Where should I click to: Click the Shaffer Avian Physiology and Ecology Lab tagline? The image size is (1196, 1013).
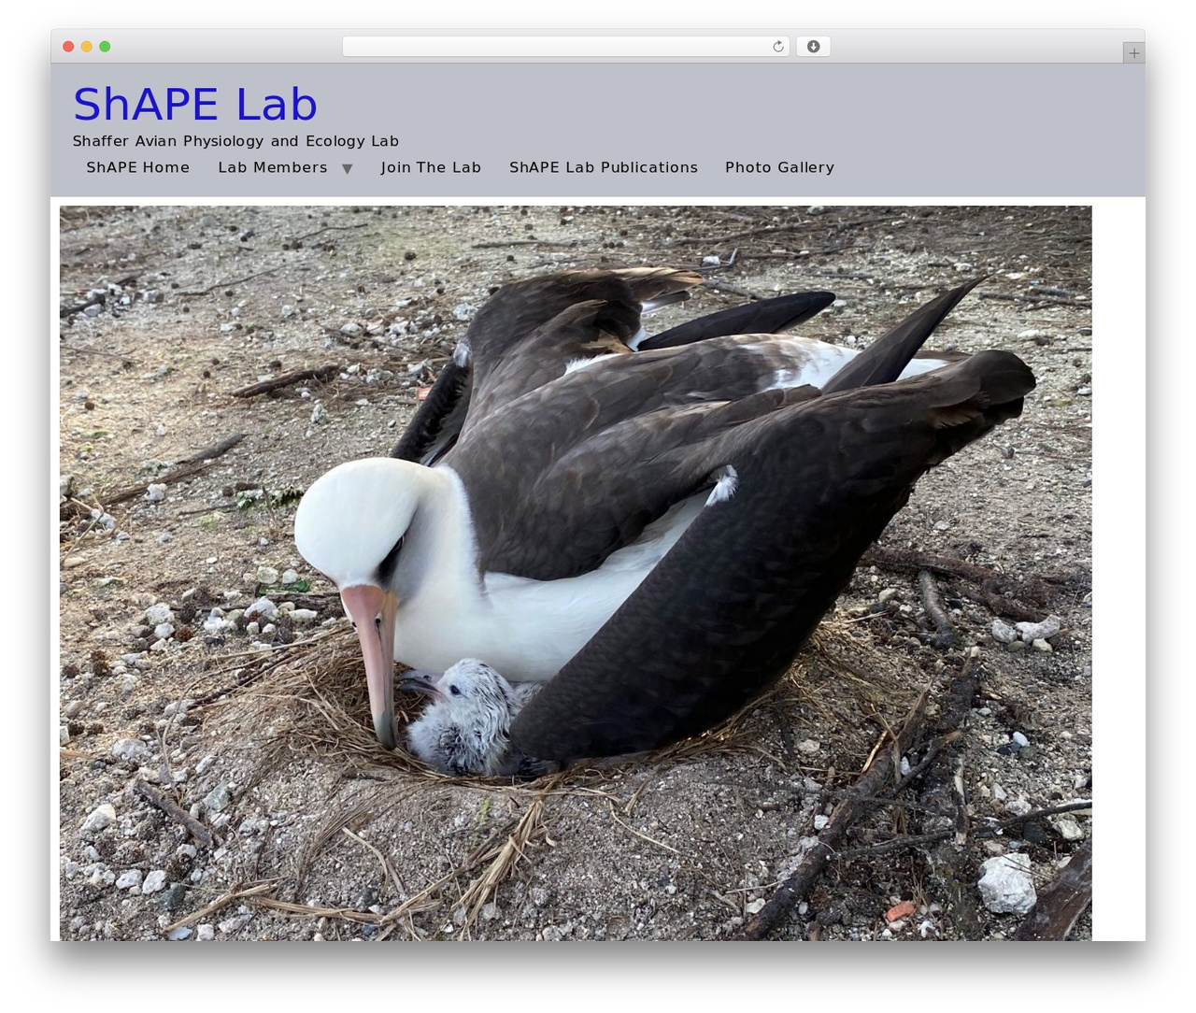(235, 141)
